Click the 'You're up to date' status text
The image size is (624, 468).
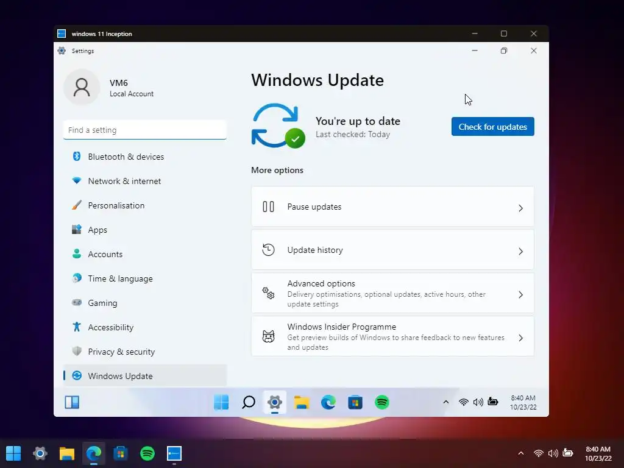click(358, 121)
